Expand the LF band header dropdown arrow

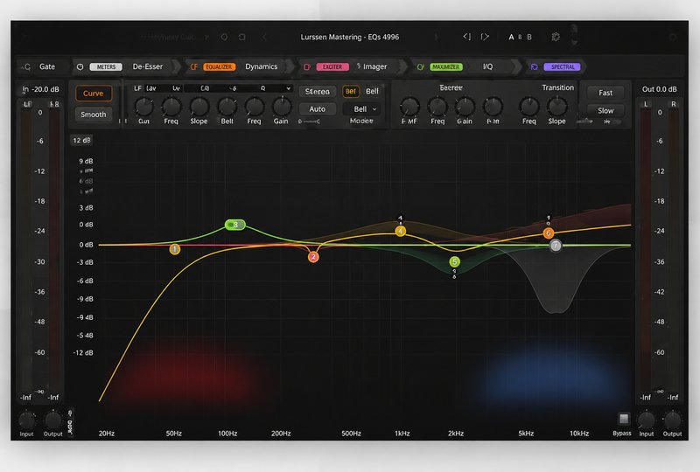289,88
